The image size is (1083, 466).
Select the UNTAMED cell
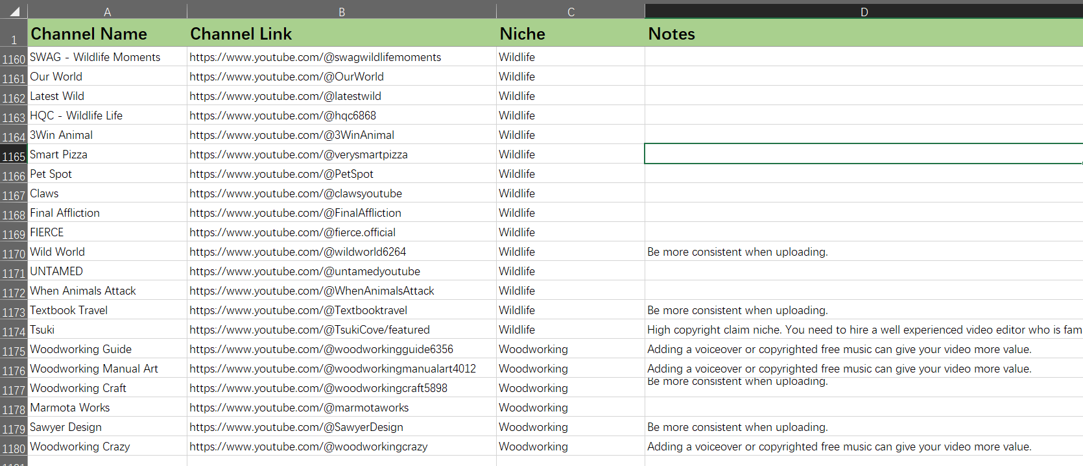pyautogui.click(x=107, y=271)
